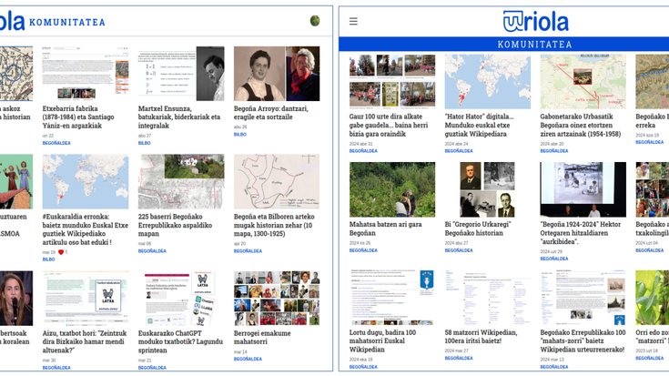The width and height of the screenshot is (669, 376).
Task: Click 'Hator Hator digitala' world map thumbnail
Action: [487, 81]
